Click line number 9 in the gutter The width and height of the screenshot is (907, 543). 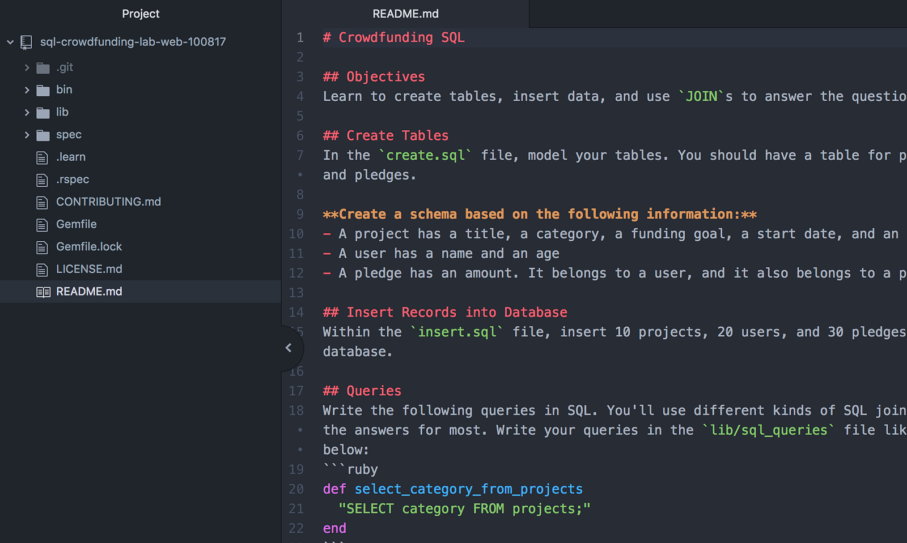(x=300, y=214)
